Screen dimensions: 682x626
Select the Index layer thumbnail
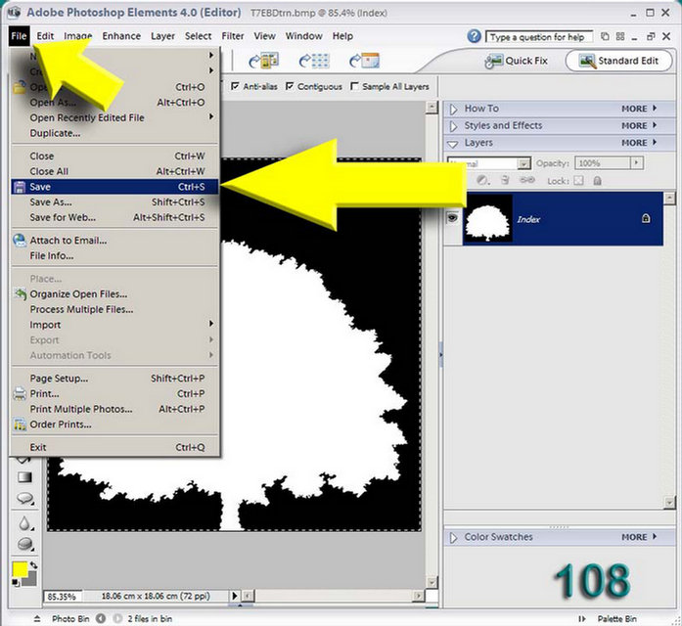(487, 218)
